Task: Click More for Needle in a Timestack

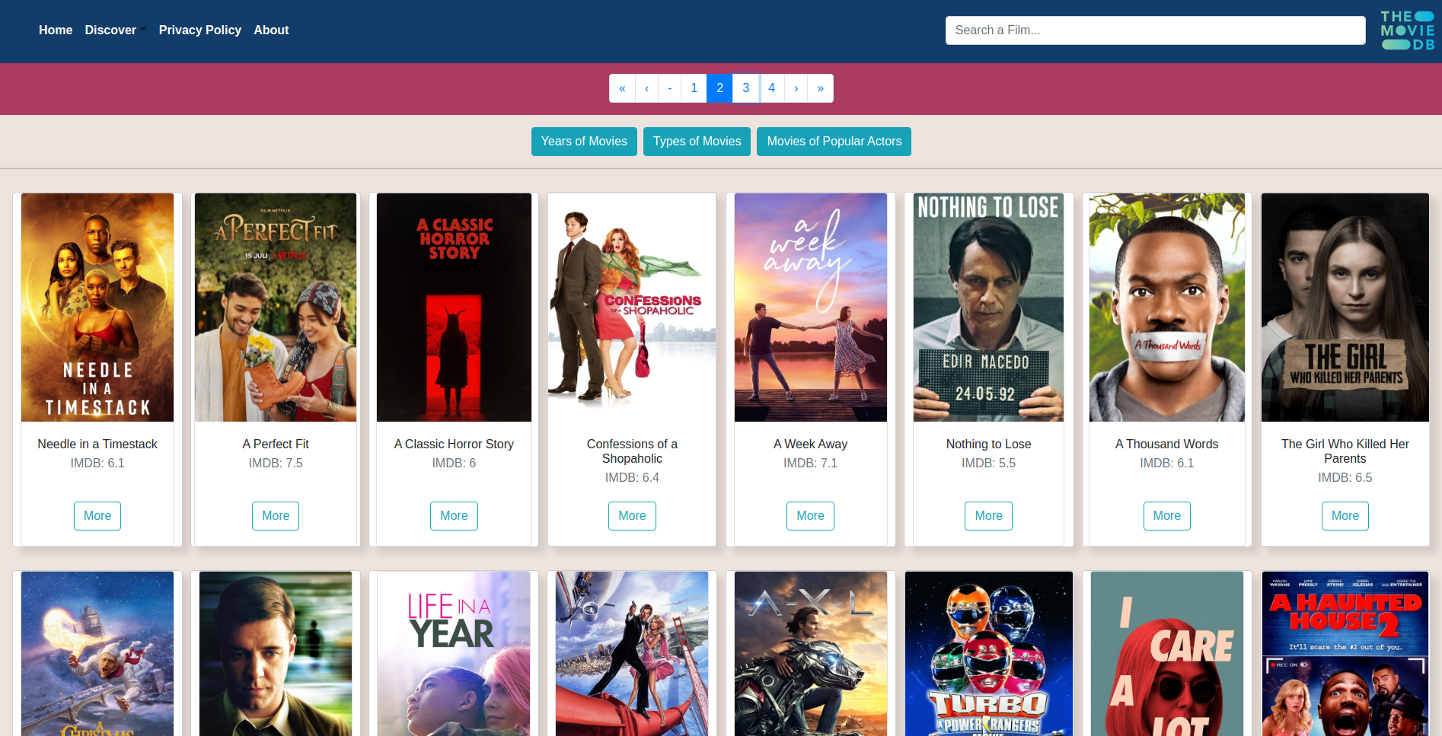Action: (x=97, y=516)
